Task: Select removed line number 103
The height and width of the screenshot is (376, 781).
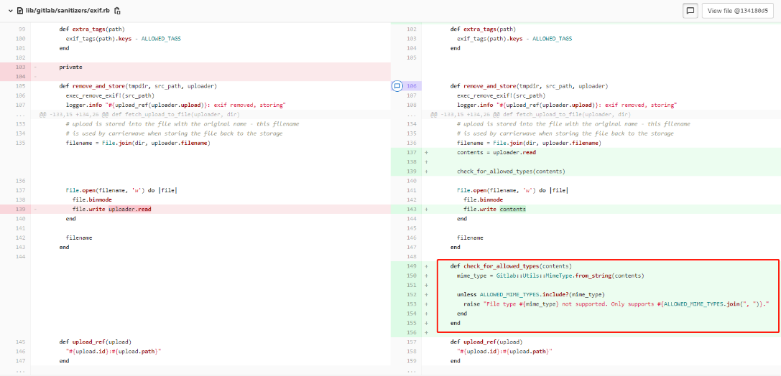Action: [x=20, y=67]
